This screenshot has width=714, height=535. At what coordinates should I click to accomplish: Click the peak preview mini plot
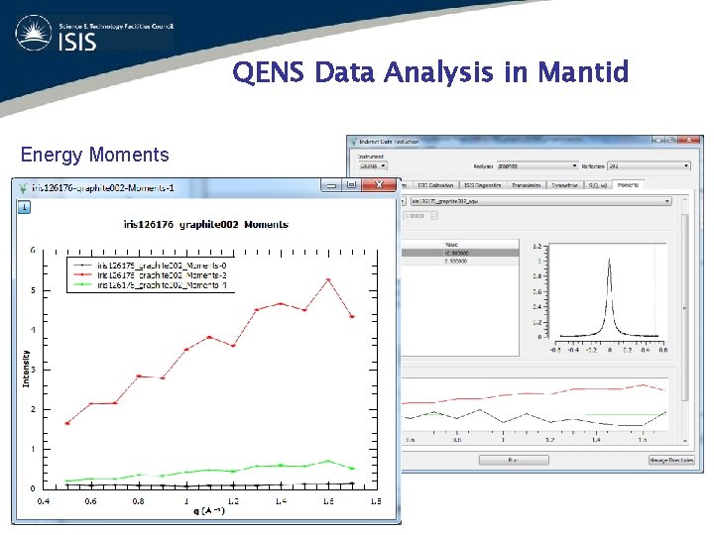point(608,291)
